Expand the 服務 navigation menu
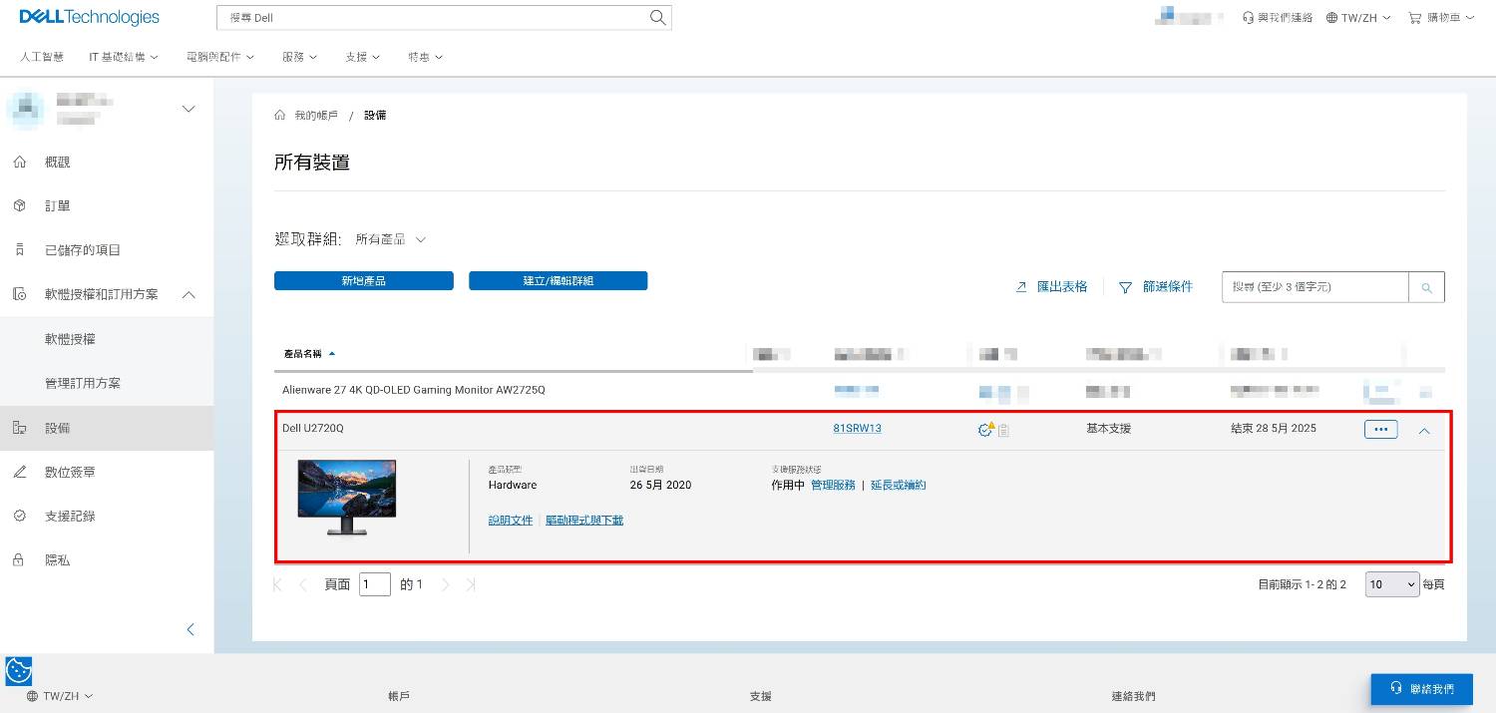The height and width of the screenshot is (713, 1496). click(300, 57)
